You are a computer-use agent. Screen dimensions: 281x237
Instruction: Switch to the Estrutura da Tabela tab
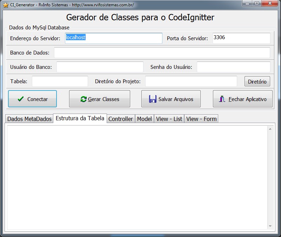pos(80,118)
